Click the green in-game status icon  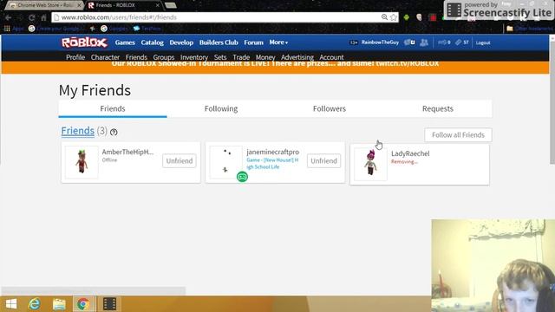coord(242,177)
